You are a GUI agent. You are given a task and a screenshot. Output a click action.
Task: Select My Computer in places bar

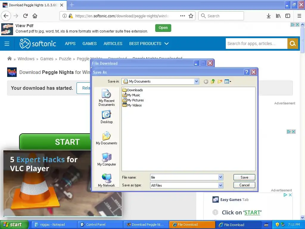point(107,159)
